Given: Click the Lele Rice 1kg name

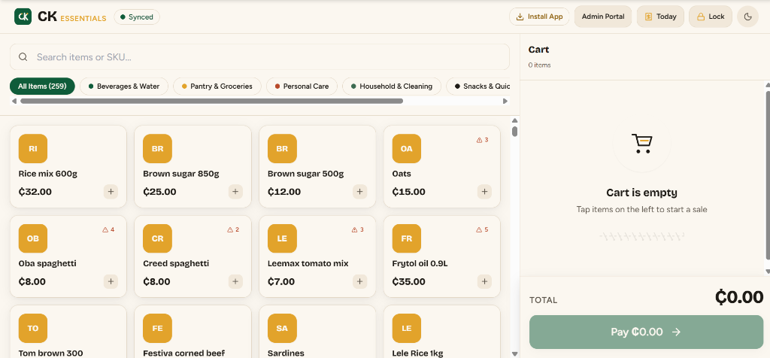Looking at the screenshot, I should point(417,353).
